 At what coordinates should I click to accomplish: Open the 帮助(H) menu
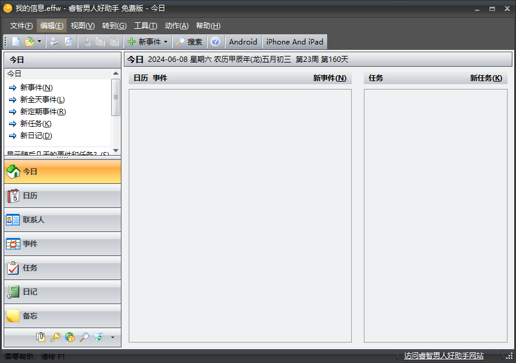click(x=208, y=26)
